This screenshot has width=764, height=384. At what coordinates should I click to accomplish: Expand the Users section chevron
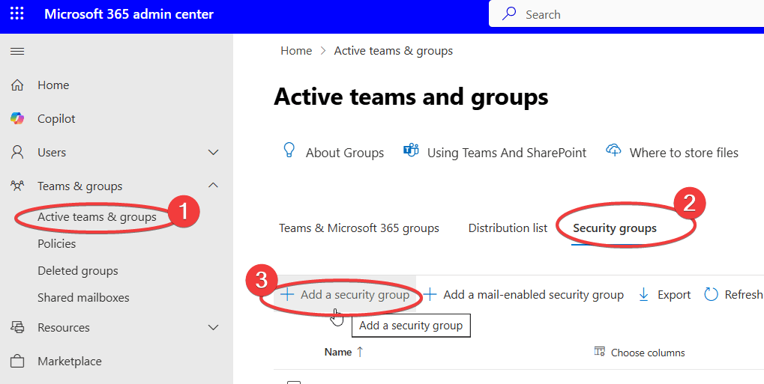click(x=214, y=153)
